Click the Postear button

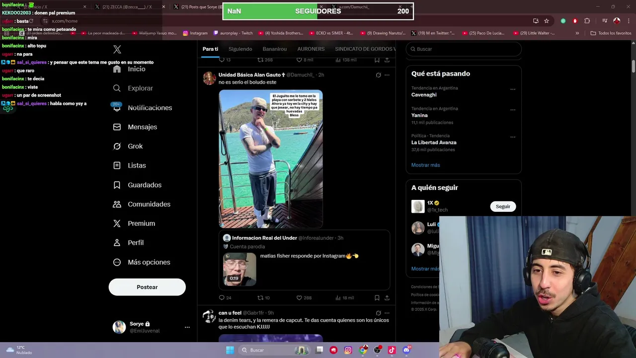[147, 287]
